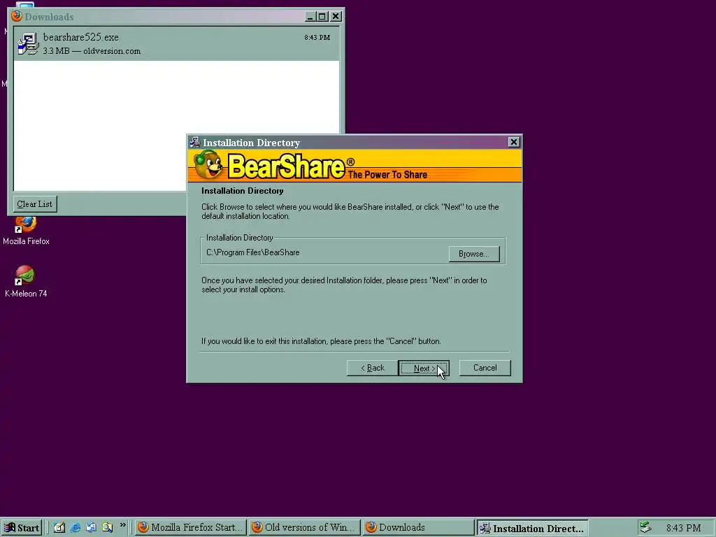Maximize the Downloads window
The width and height of the screenshot is (716, 537).
point(322,17)
